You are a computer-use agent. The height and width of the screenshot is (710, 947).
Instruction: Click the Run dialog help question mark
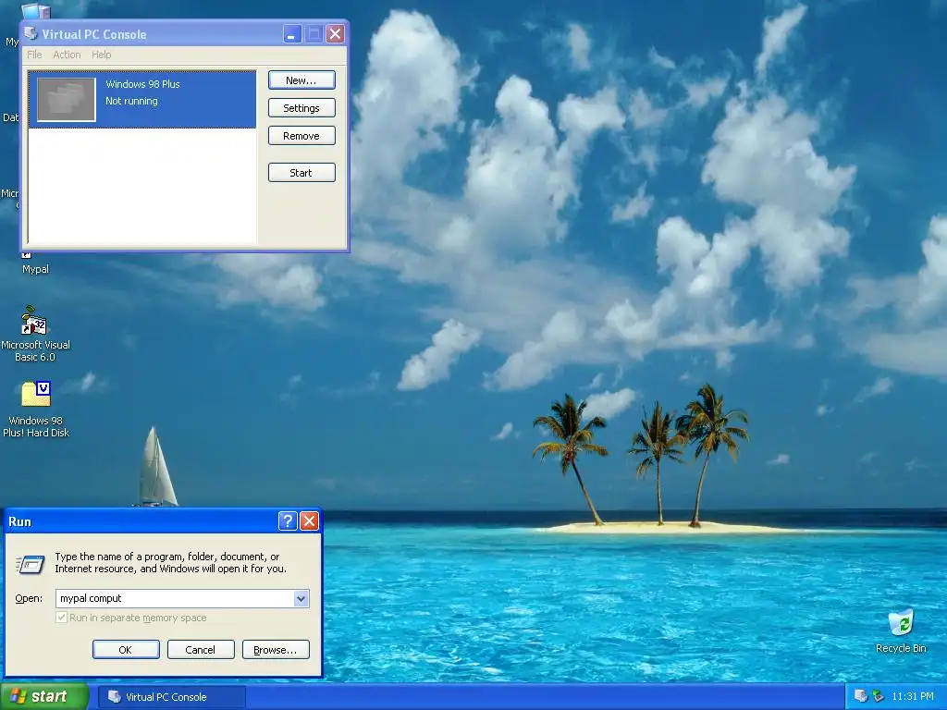point(288,521)
